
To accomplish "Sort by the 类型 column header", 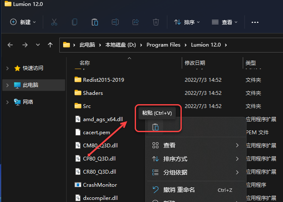I will pyautogui.click(x=251, y=63).
